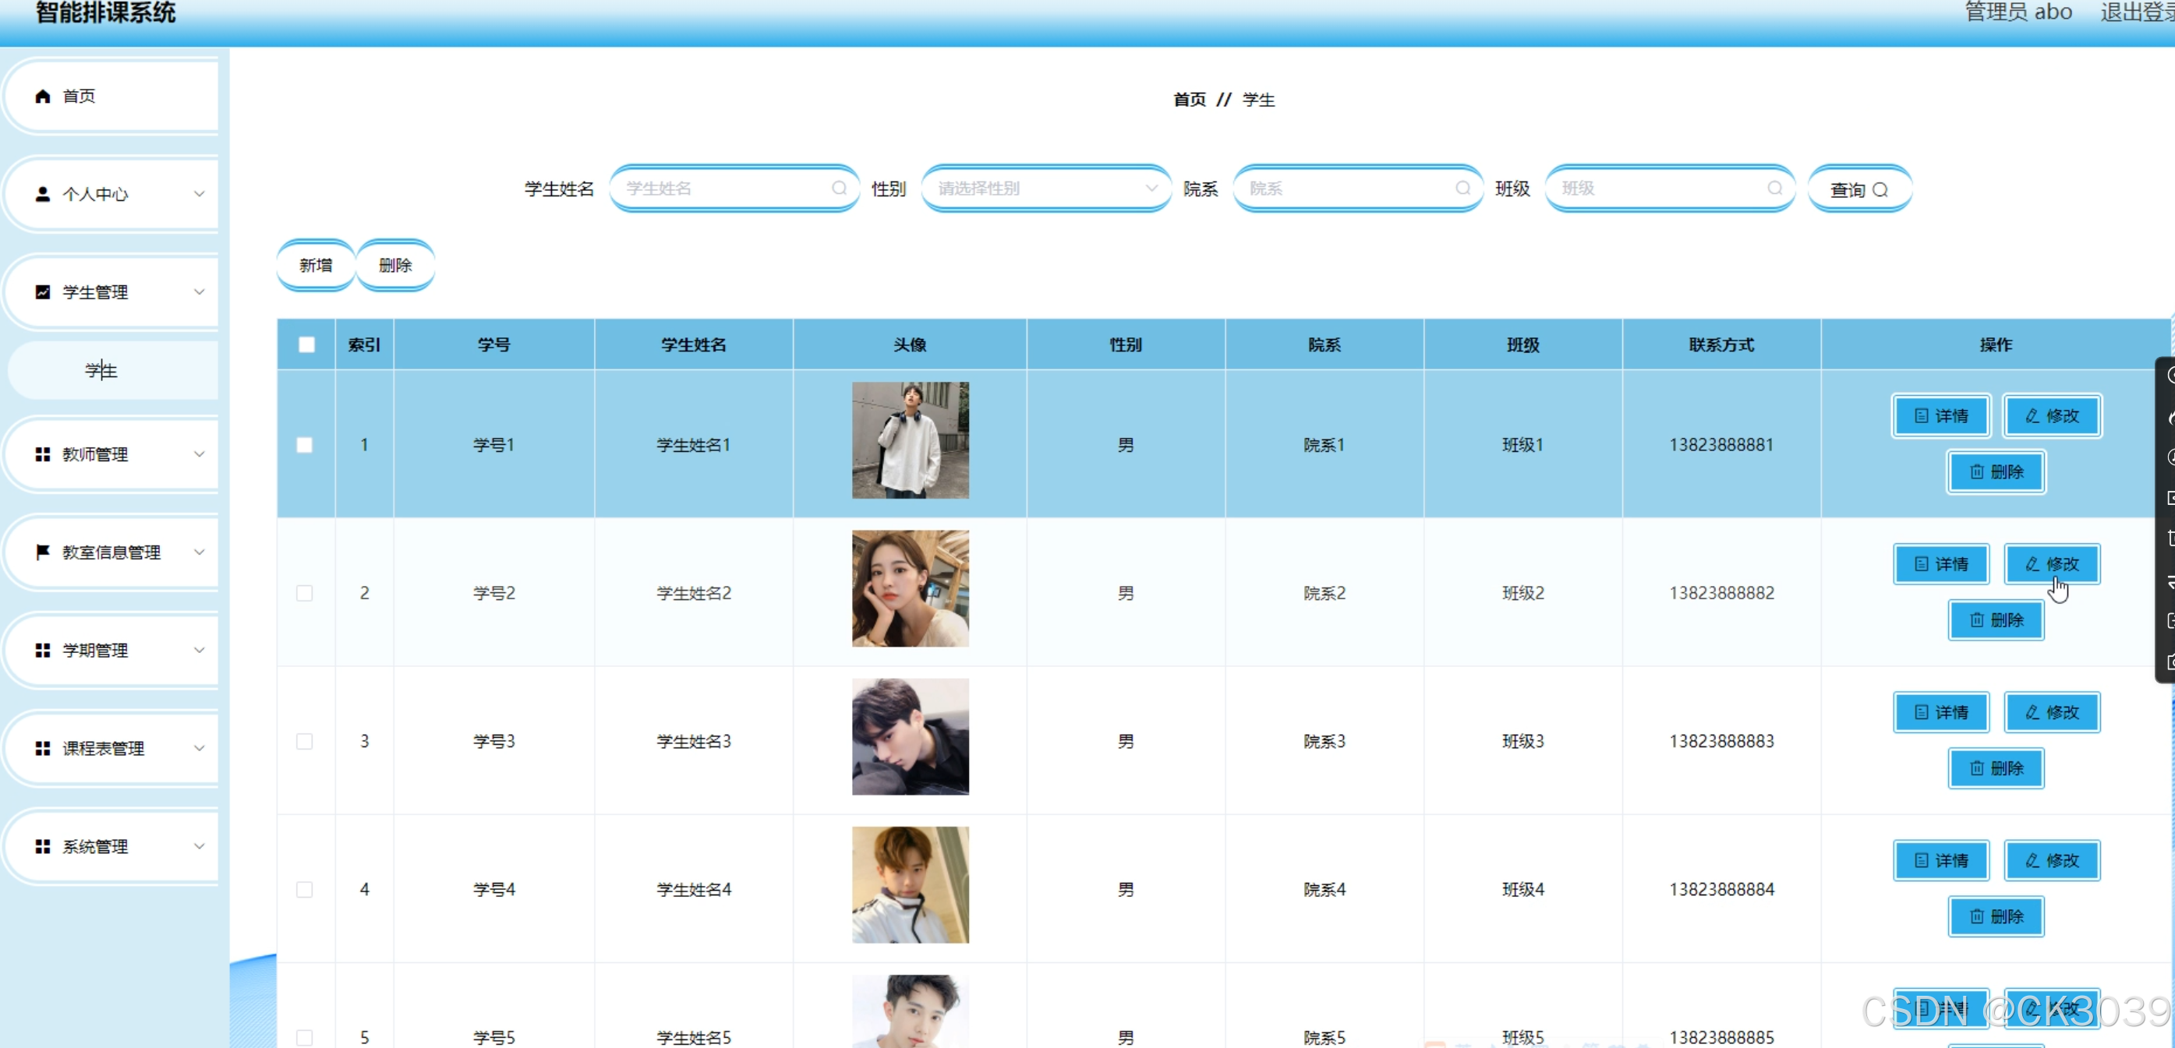Click the person icon for 个人中心
The height and width of the screenshot is (1048, 2175).
point(42,194)
